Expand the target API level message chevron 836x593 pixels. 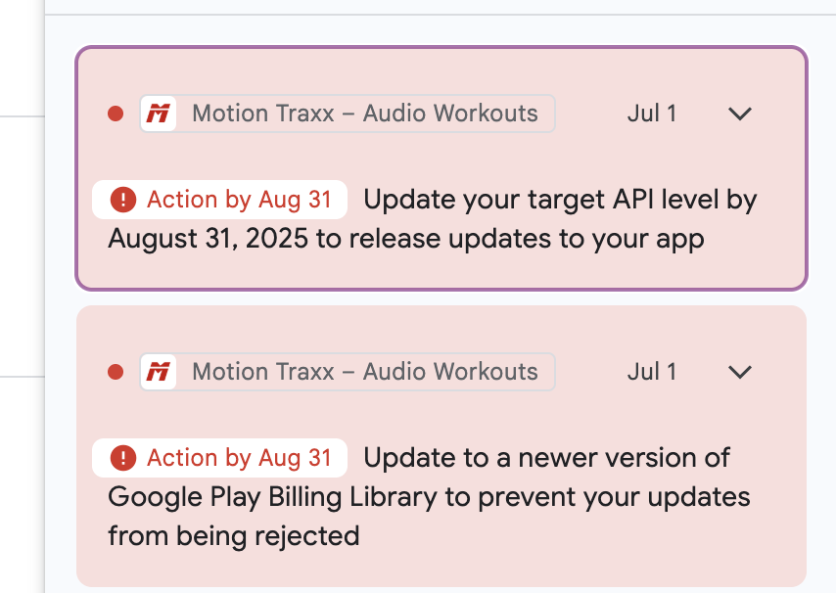point(740,114)
